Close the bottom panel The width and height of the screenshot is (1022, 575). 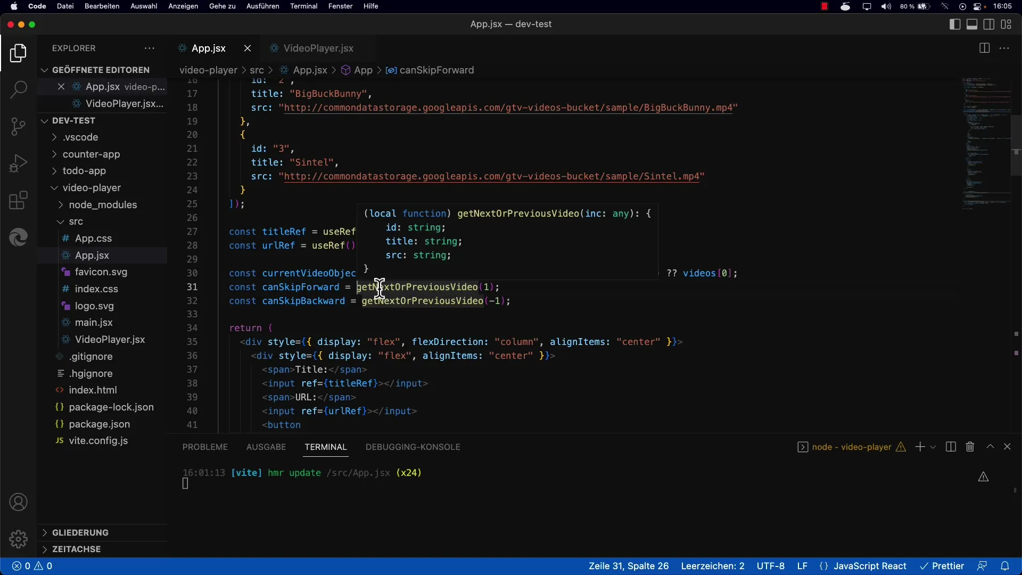1007,447
